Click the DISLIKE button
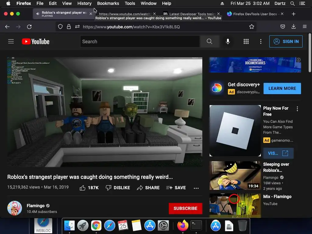This screenshot has width=312, height=234. point(118,188)
